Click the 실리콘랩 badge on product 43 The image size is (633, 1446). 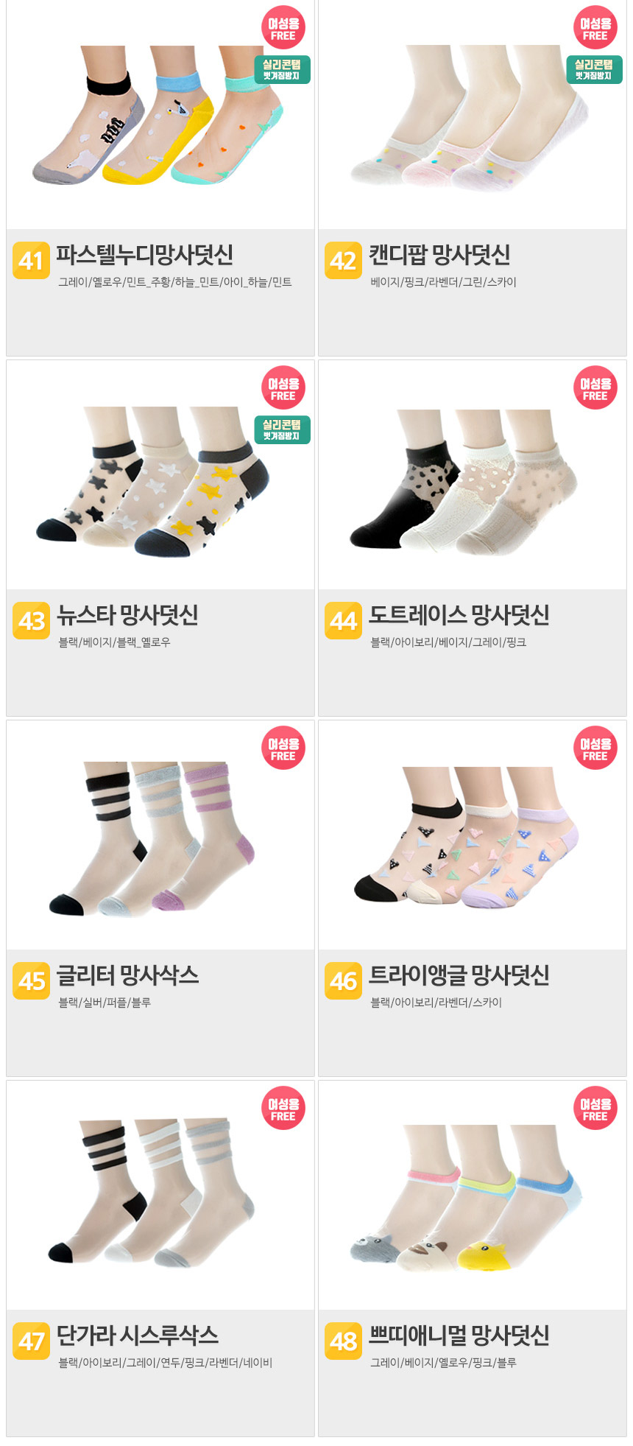point(282,430)
